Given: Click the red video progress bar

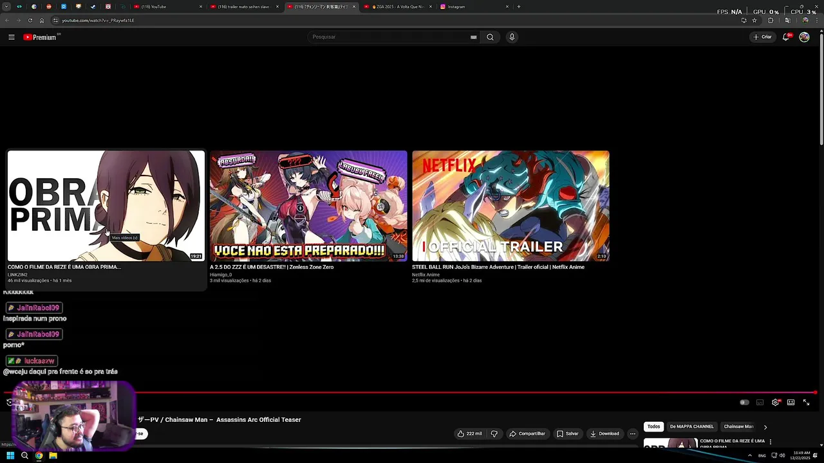Looking at the screenshot, I should tap(409, 392).
